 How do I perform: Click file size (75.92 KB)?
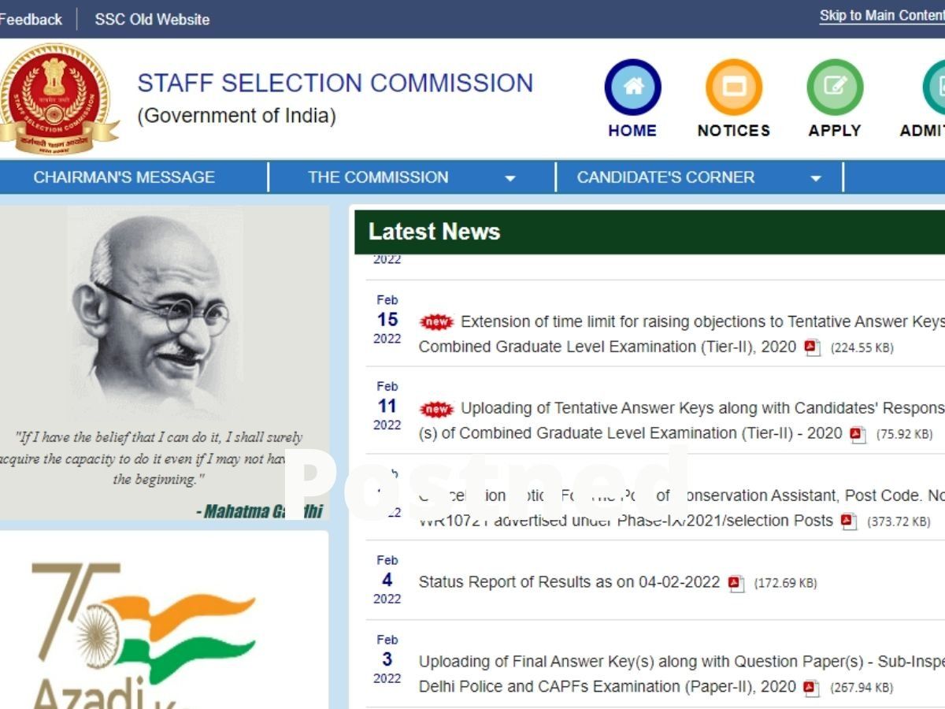coord(904,434)
